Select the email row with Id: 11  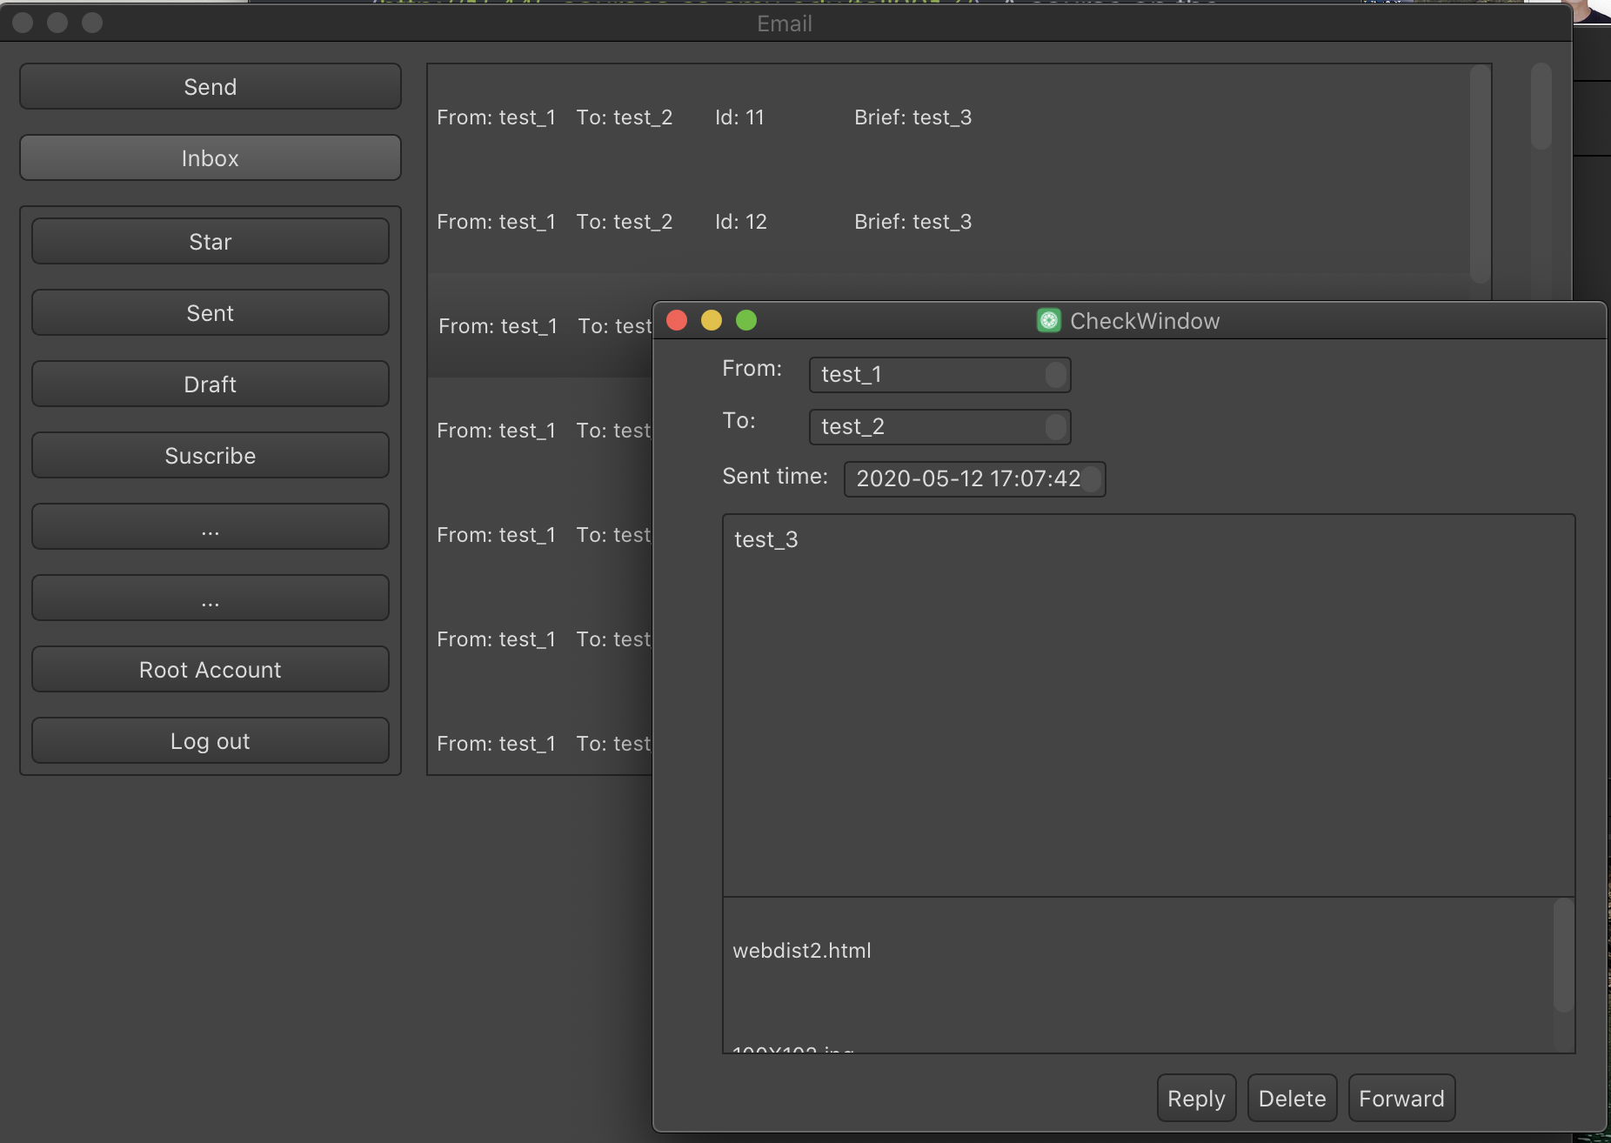948,117
